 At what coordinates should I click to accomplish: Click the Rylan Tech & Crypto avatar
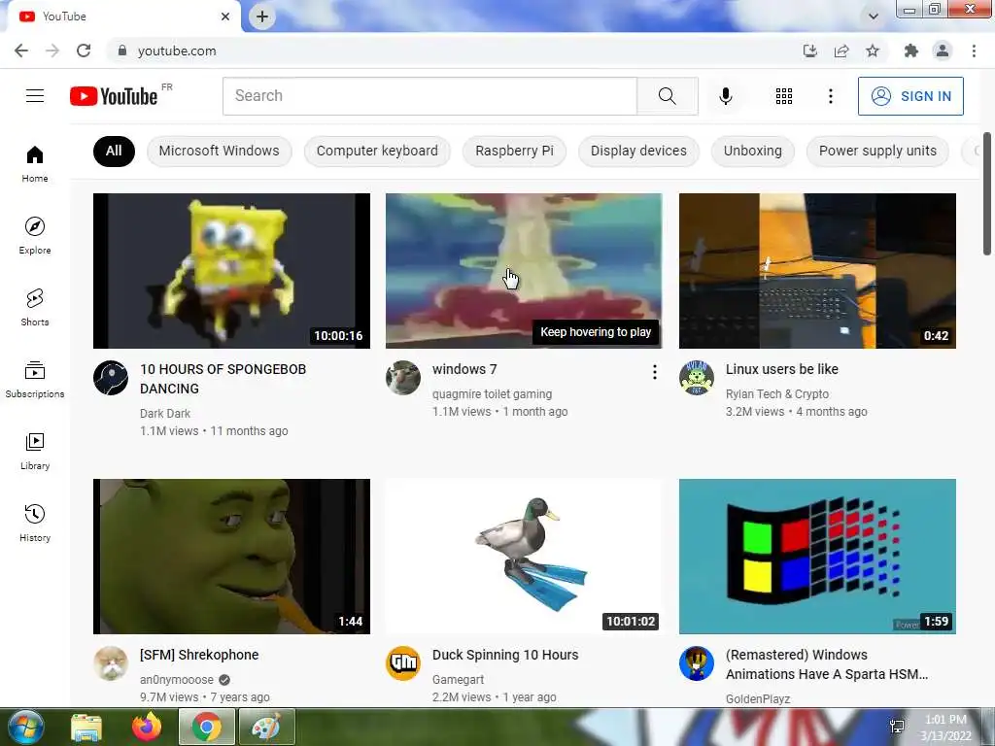point(697,378)
